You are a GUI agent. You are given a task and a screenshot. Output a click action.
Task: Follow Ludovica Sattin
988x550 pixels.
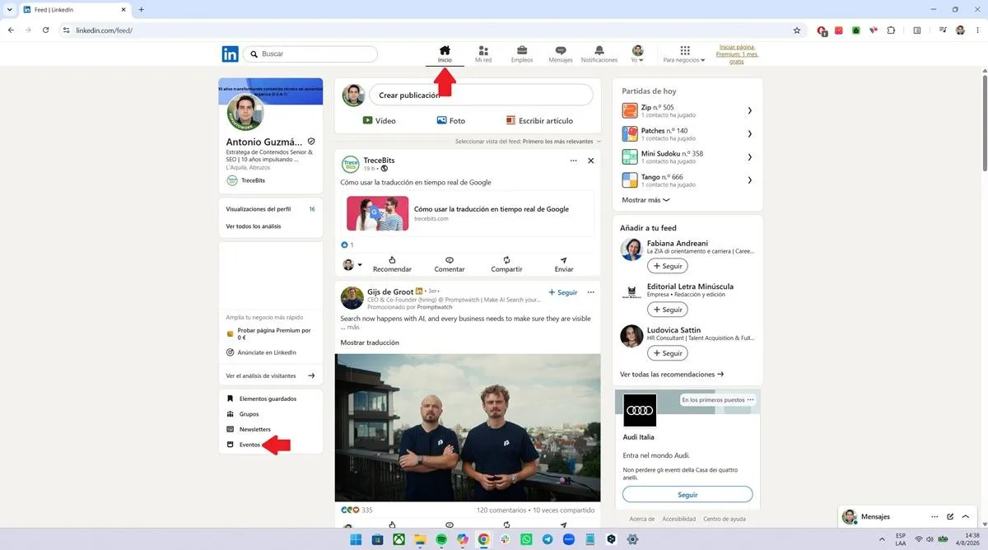pyautogui.click(x=667, y=353)
